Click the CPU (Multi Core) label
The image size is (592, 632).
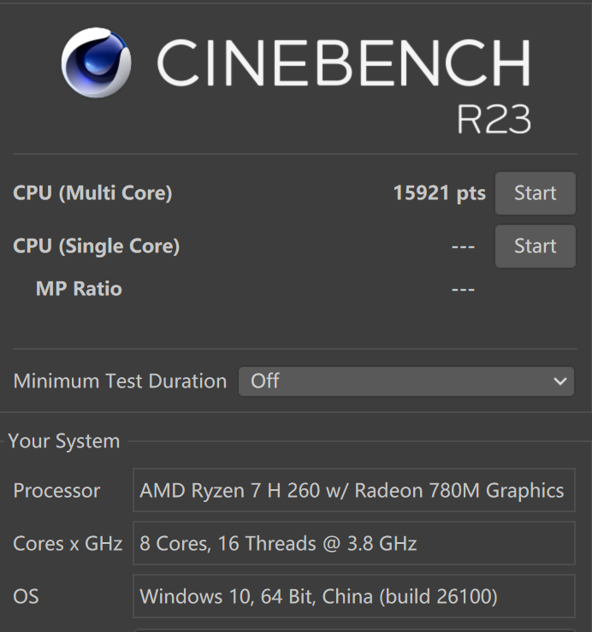pos(92,193)
